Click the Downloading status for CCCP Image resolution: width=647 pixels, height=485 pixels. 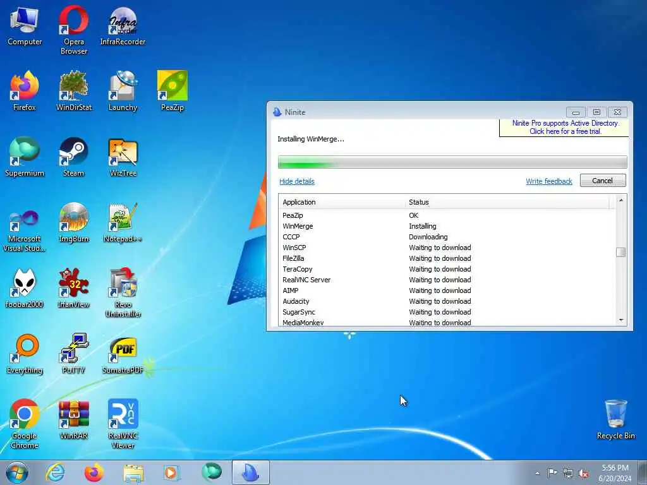(428, 237)
